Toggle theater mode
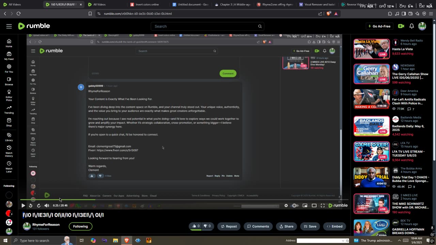 click(314, 206)
